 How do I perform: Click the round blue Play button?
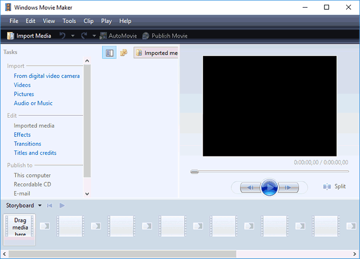(x=269, y=187)
